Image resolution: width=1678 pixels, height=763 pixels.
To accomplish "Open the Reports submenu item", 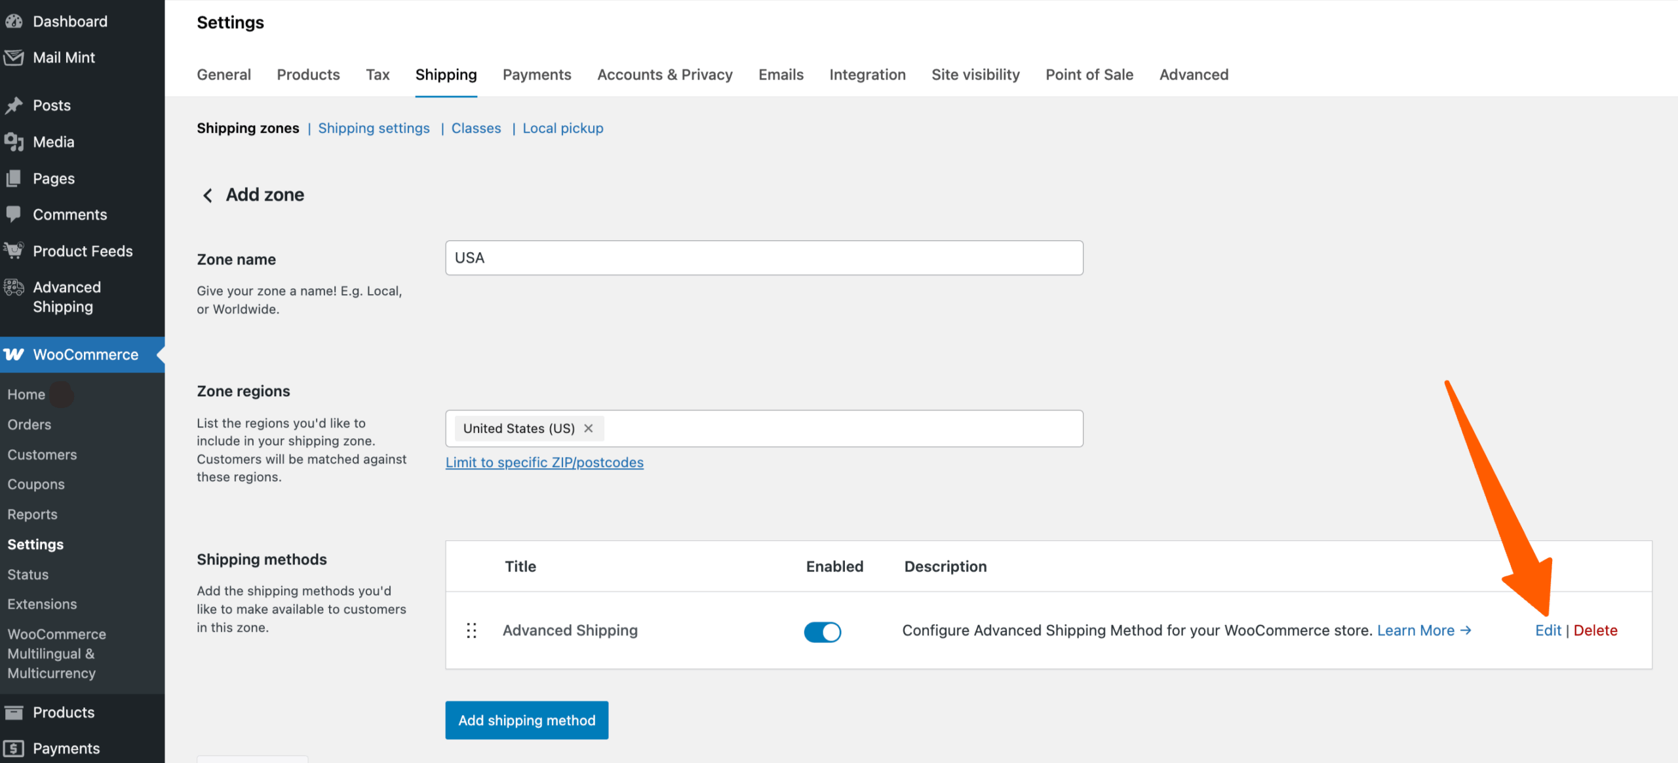I will [32, 514].
